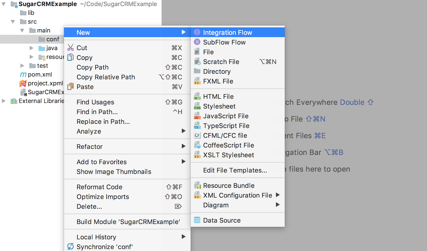Viewport: 427px width, 251px height.
Task: Click the purple SubFlow Flow icon
Action: (x=197, y=42)
